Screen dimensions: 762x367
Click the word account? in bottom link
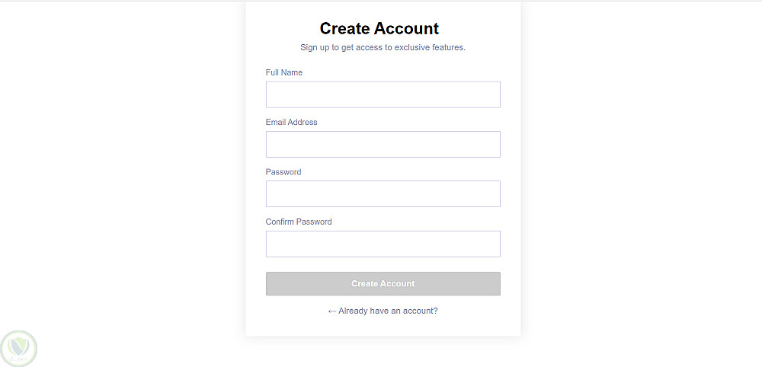tap(421, 311)
